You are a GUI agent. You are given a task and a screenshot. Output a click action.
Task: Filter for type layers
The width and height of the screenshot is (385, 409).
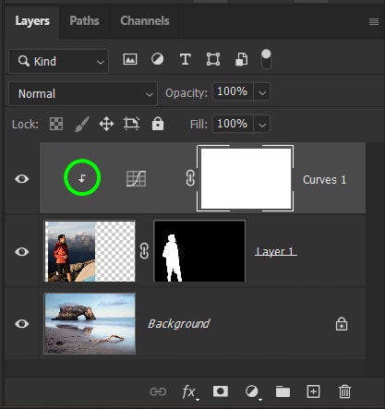185,59
